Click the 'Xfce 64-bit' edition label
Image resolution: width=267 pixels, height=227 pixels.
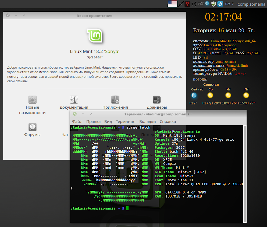pos(95,57)
